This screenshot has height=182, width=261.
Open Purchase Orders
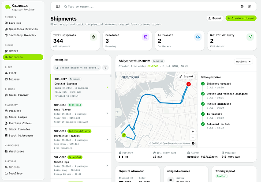coord(23,123)
